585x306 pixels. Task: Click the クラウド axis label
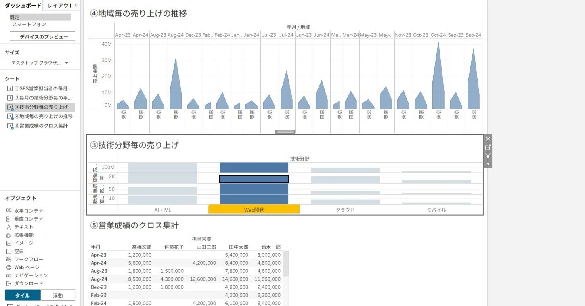click(345, 210)
